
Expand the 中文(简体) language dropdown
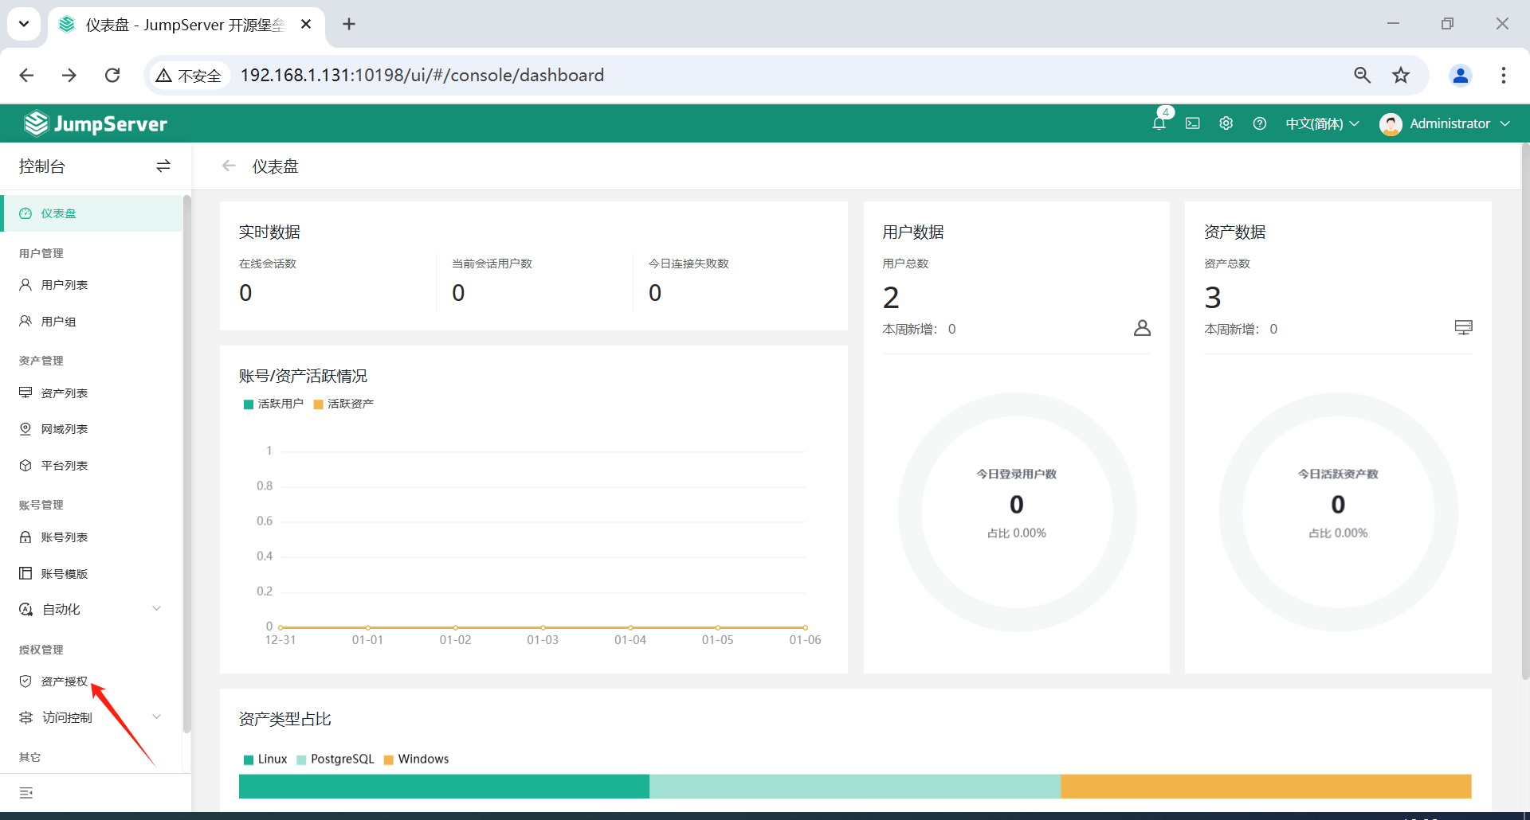click(1322, 123)
